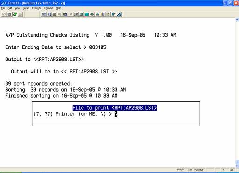Screen dimensions: 239x173
Task: Open the Connect menu
Action: [x=48, y=8]
